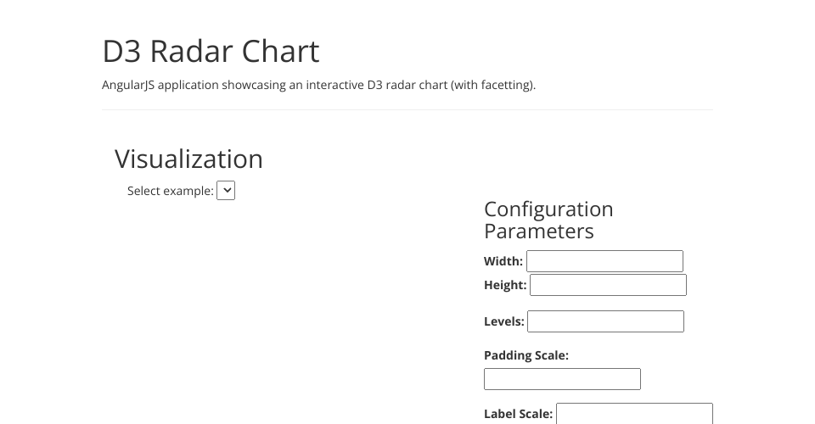The height and width of the screenshot is (424, 815).
Task: Click the horizontal divider under the subtitle
Action: pyautogui.click(x=407, y=109)
